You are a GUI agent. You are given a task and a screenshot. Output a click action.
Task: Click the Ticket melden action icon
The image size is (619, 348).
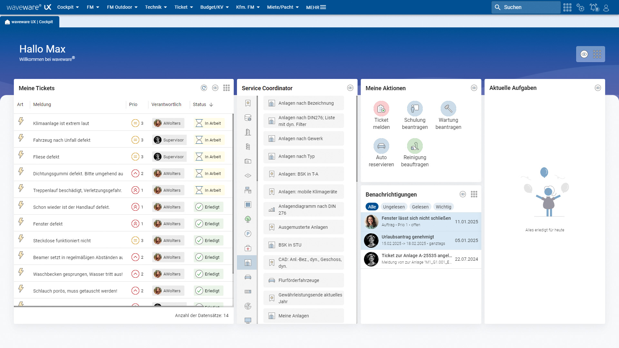tap(381, 109)
